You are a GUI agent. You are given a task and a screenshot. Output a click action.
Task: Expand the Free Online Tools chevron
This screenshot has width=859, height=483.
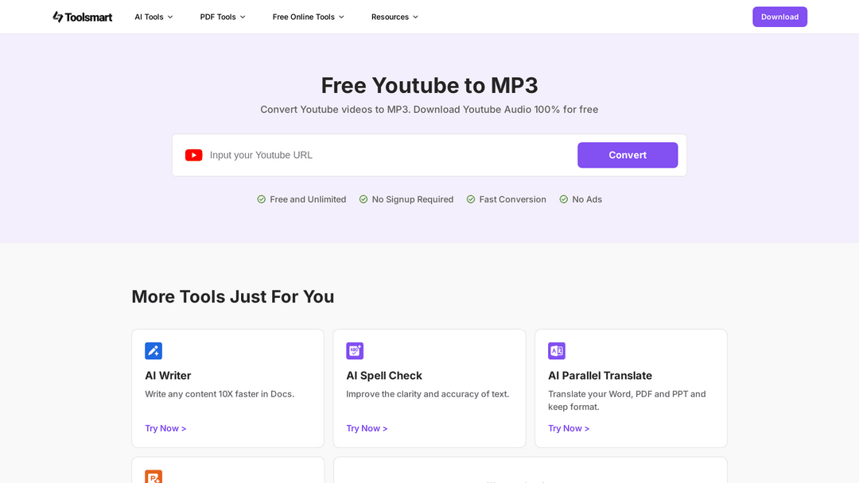coord(341,17)
